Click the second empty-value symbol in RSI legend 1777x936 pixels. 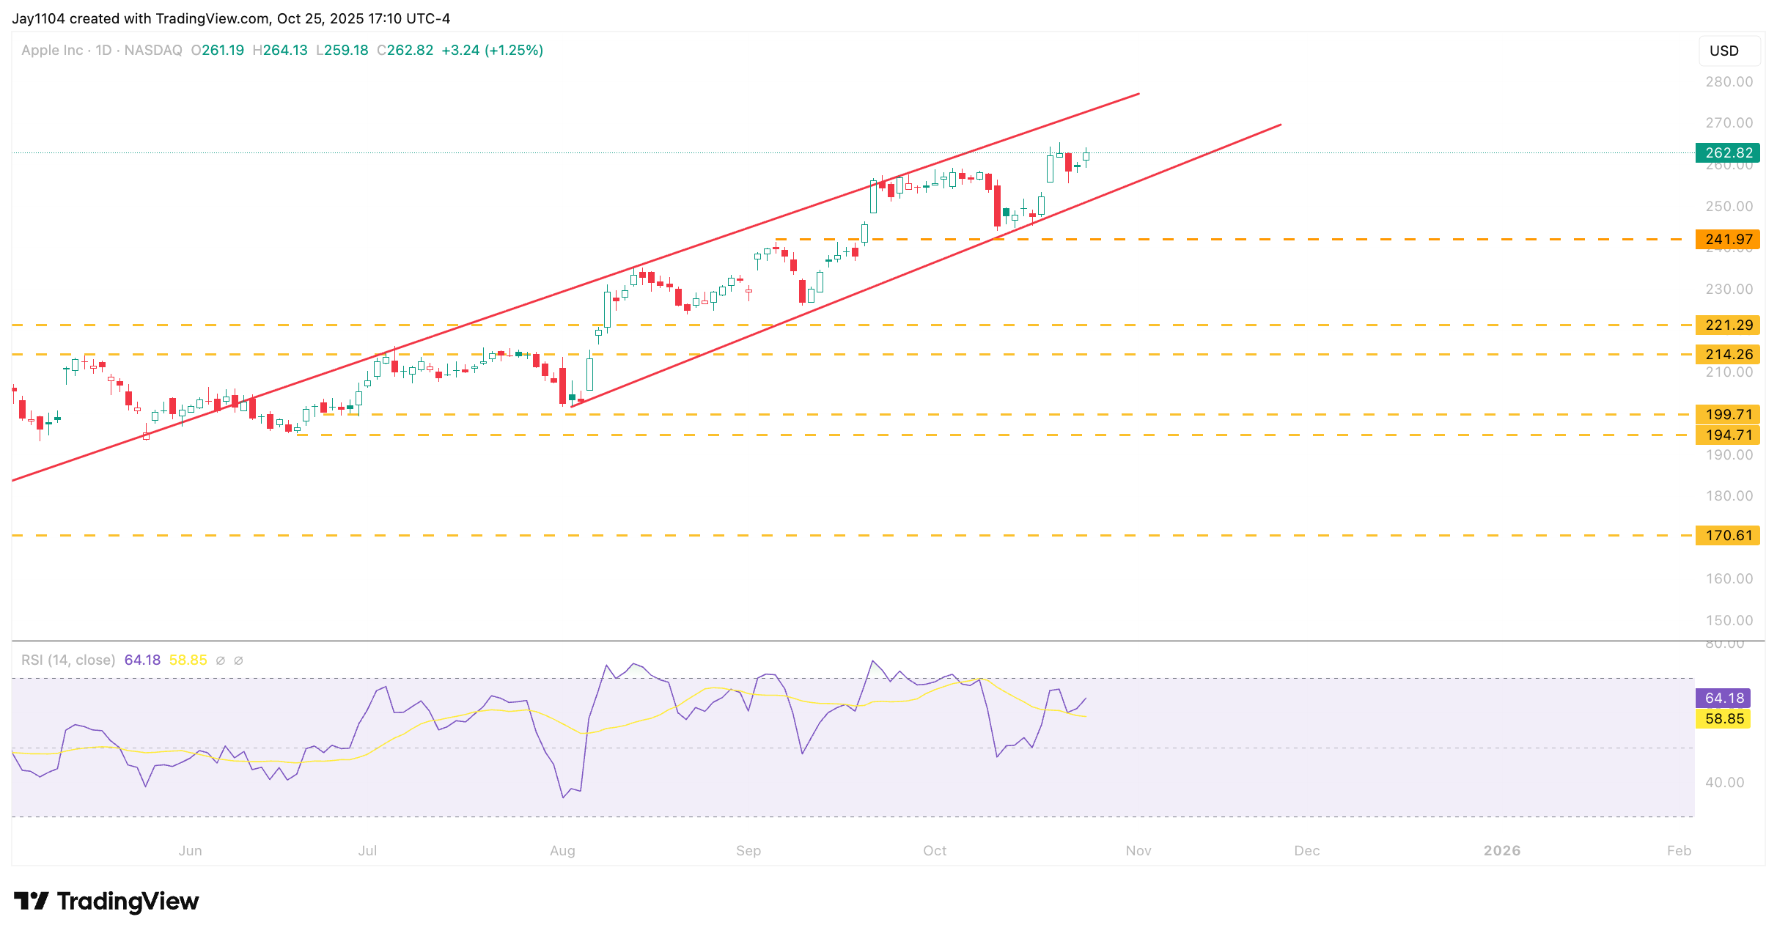pyautogui.click(x=238, y=660)
